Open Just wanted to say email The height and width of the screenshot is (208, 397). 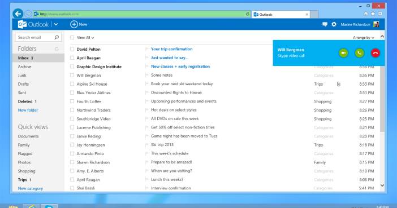[x=170, y=57]
